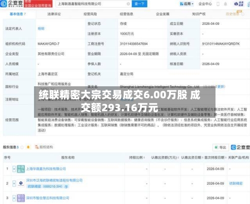250x204 pixels.
Task: Click the 存续 registration status value
Action: click(123, 23)
